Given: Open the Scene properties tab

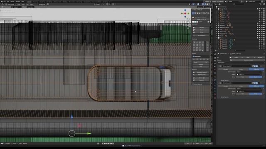Looking at the screenshot, I should click(215, 67).
